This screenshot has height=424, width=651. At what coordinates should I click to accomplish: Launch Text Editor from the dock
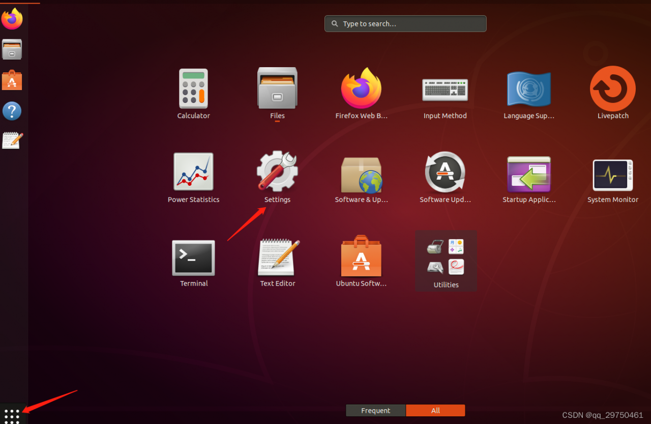coord(12,140)
